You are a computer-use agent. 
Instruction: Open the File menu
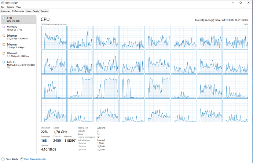[3, 7]
